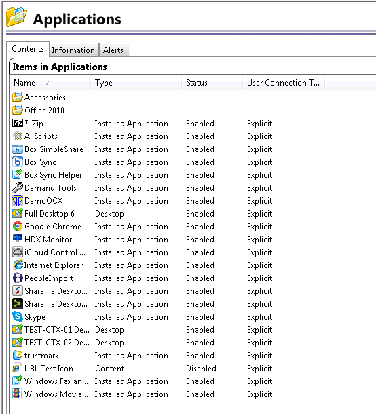The width and height of the screenshot is (376, 414).
Task: Select the Demand Tools row name
Action: tap(50, 188)
